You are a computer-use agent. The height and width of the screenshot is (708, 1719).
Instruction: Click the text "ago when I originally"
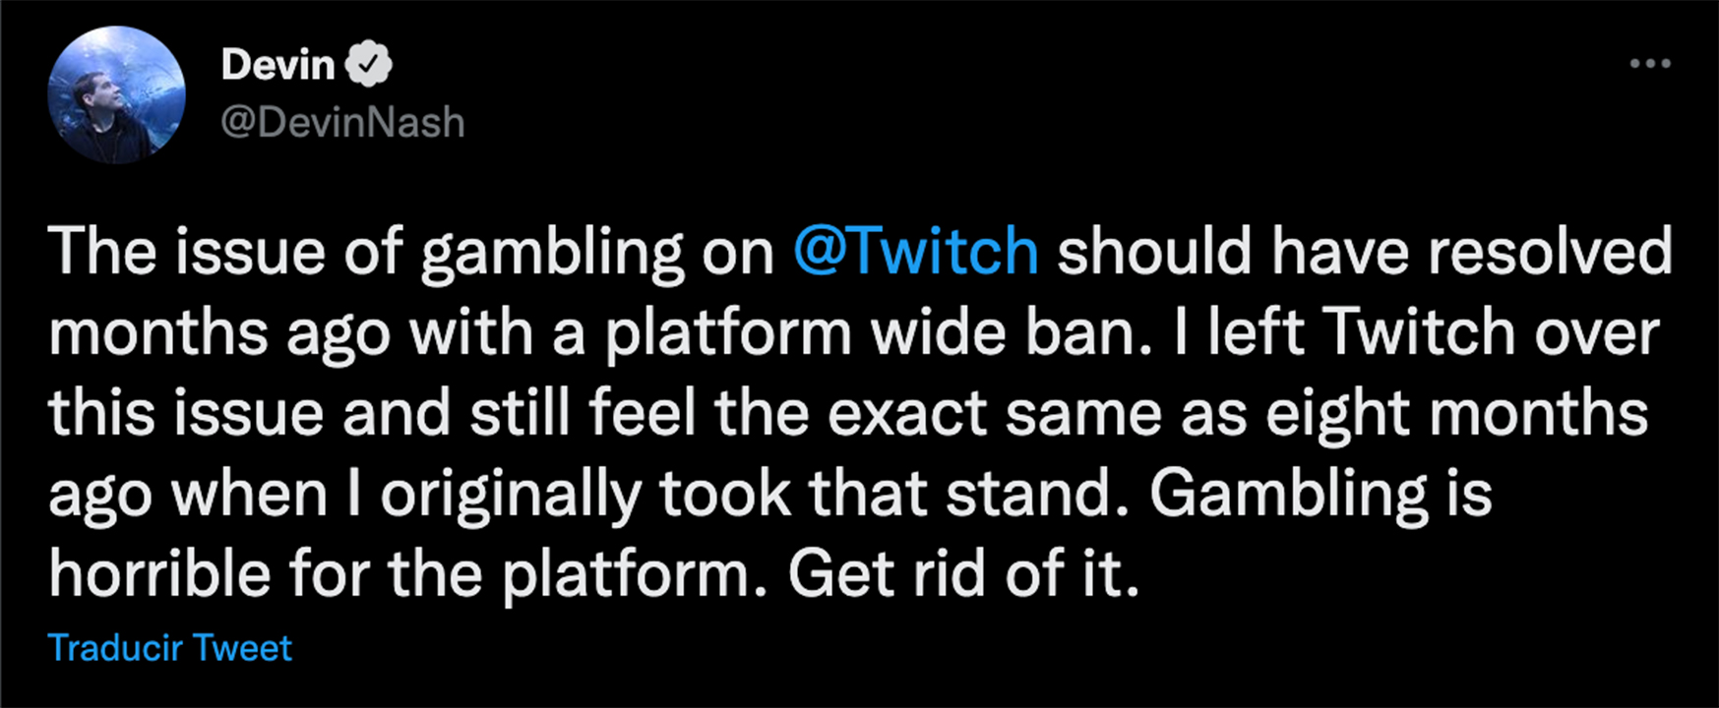[x=344, y=494]
